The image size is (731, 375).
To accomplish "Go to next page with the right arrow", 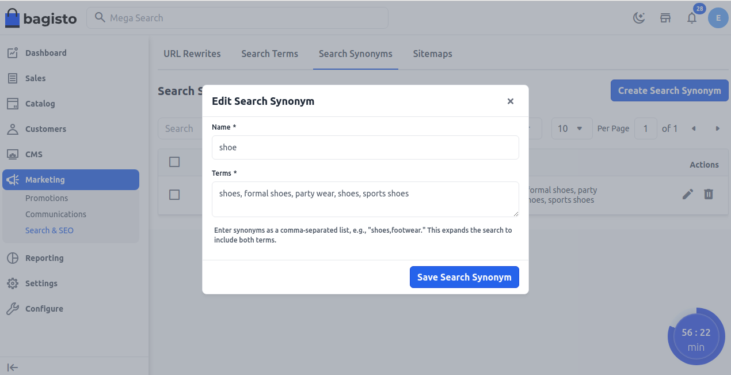I will [x=717, y=128].
